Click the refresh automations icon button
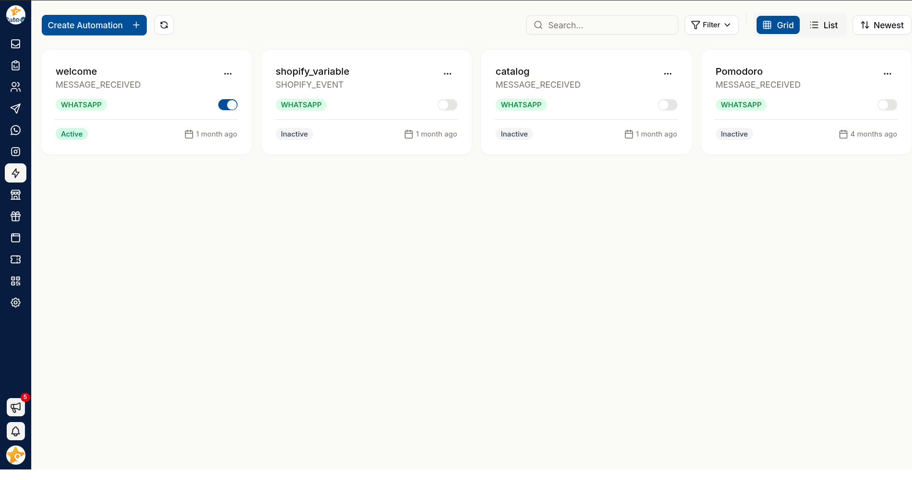Image resolution: width=912 pixels, height=480 pixels. coord(164,25)
